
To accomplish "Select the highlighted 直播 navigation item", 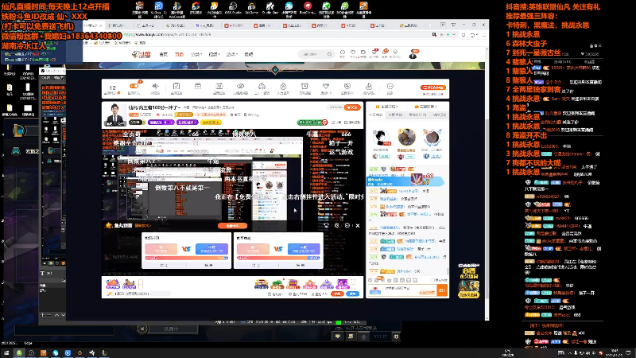I will (179, 54).
